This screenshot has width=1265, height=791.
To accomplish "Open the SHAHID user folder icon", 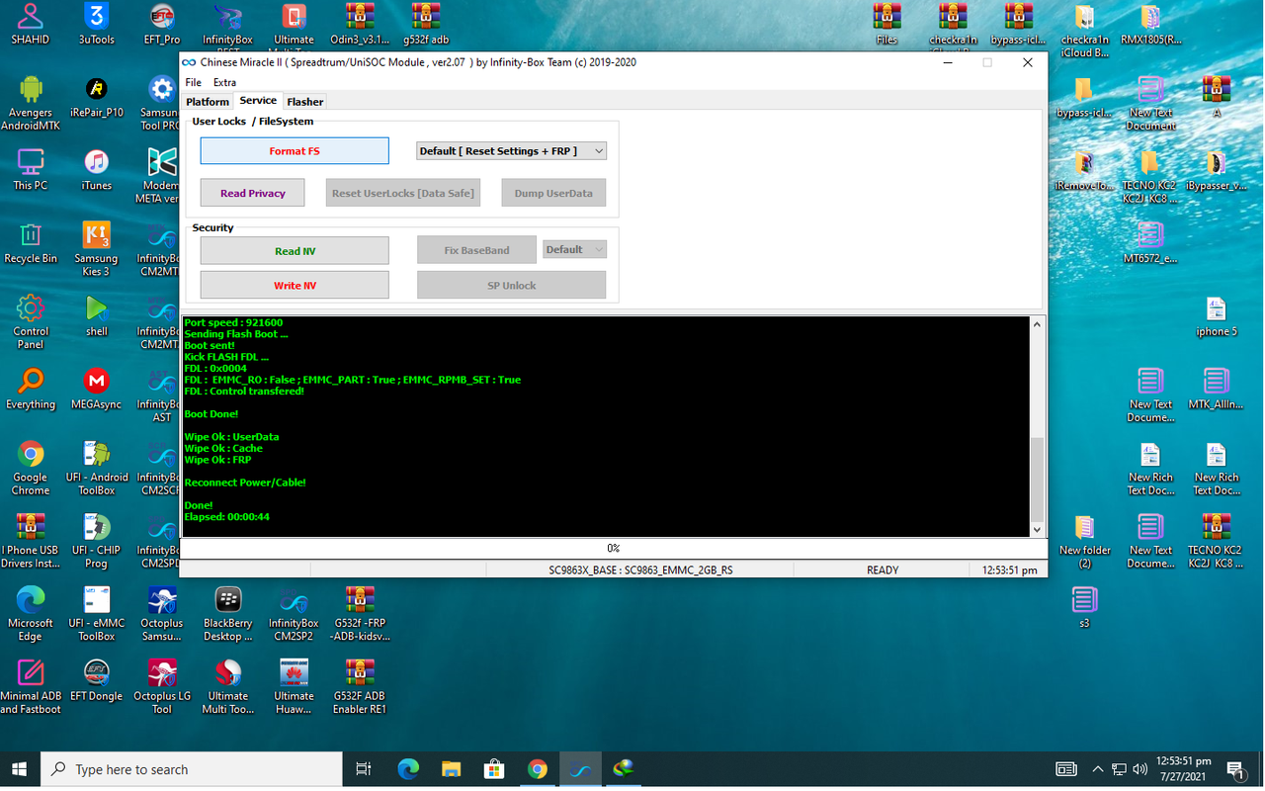I will 31,24.
